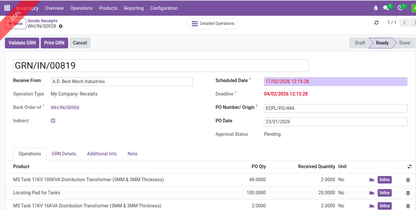Viewport: 416px width, 210px height.
Task: Open the Operations menu dropdown
Action: point(81,8)
